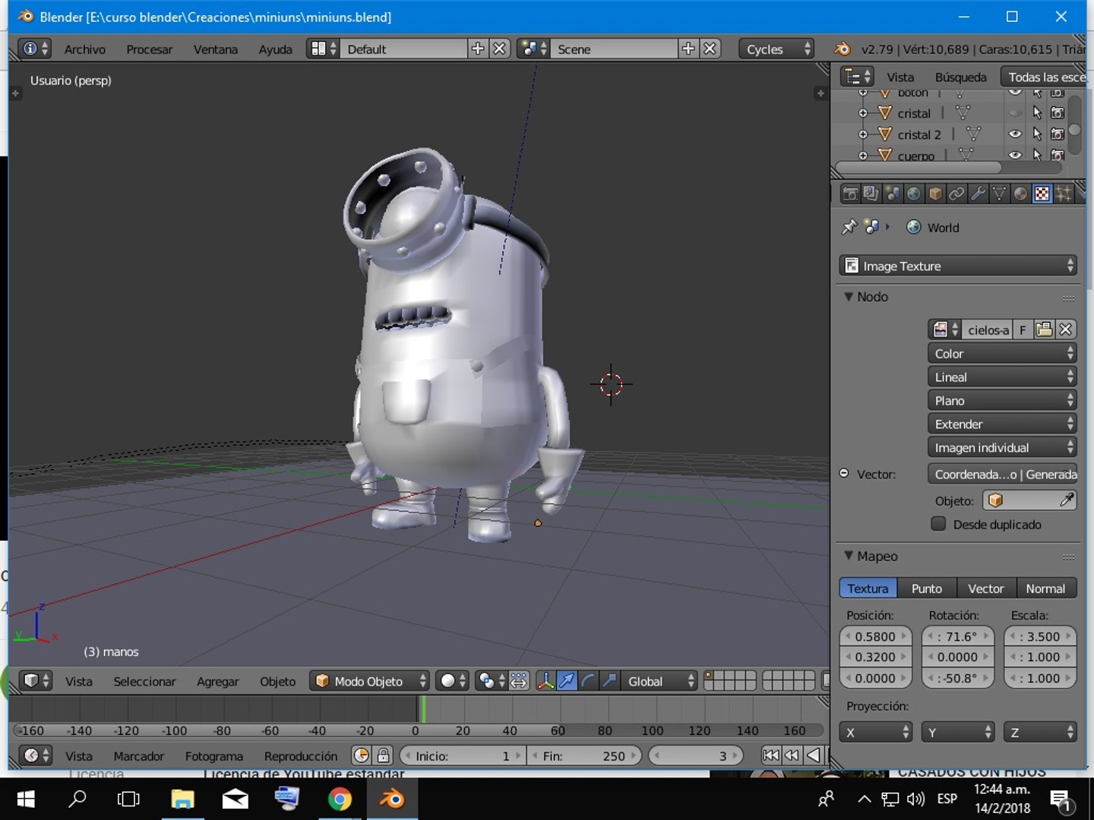Viewport: 1094px width, 820px height.
Task: Open the Material sphere tab
Action: (1020, 194)
